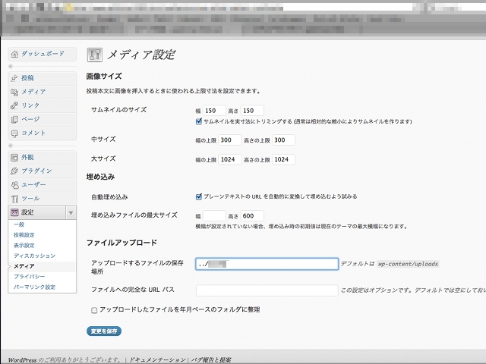Open the 表示設定 submenu item
486x364 pixels.
pos(24,246)
